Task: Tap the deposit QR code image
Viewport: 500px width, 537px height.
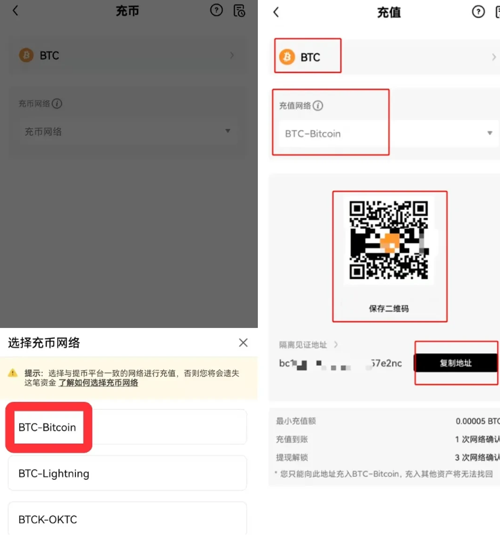Action: (389, 240)
